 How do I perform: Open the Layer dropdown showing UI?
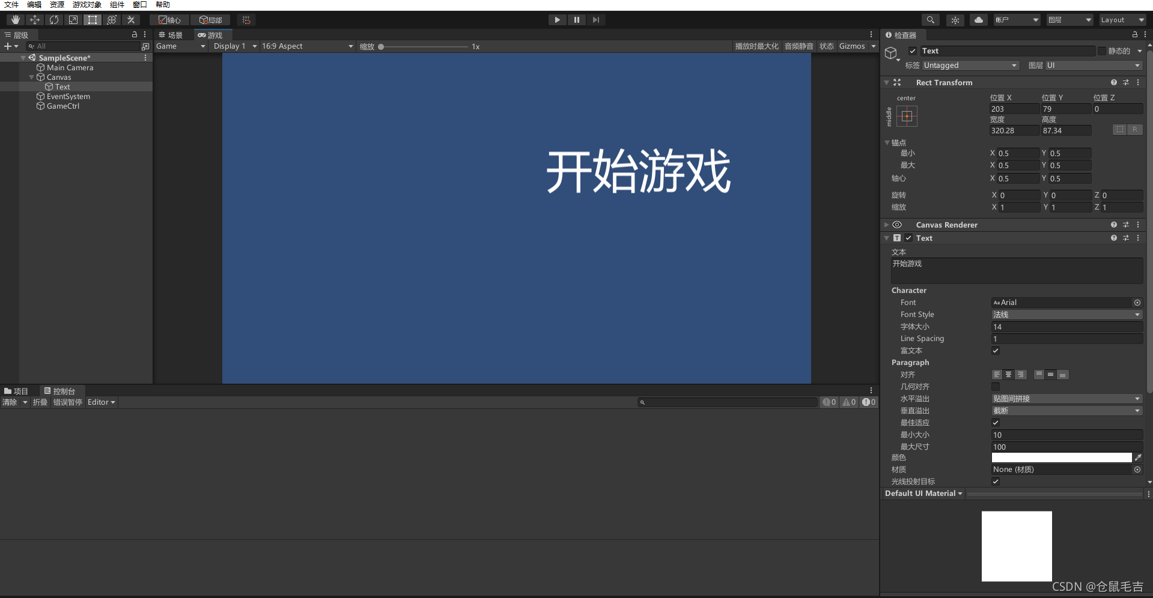(1094, 65)
